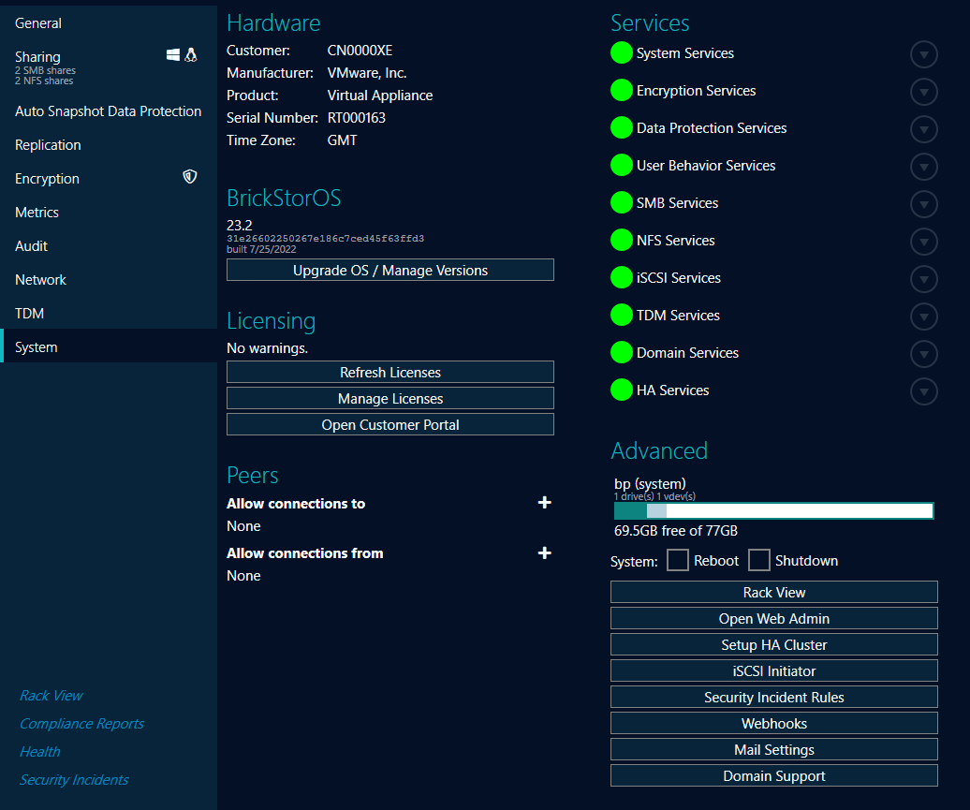Click the shield icon next to Encryption
This screenshot has width=970, height=810.
(190, 176)
